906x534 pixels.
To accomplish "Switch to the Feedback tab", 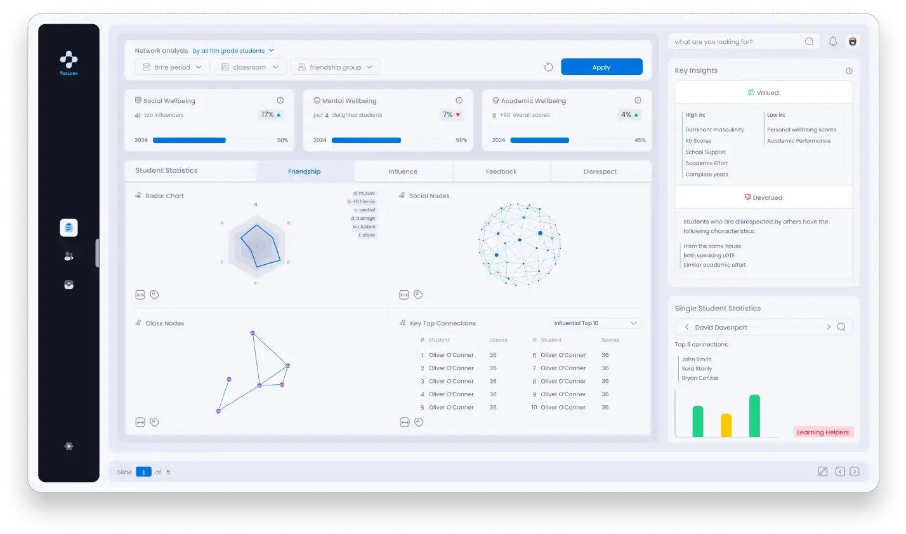I will [501, 171].
